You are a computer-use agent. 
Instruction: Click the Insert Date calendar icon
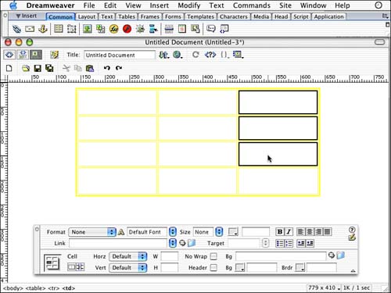[182, 29]
